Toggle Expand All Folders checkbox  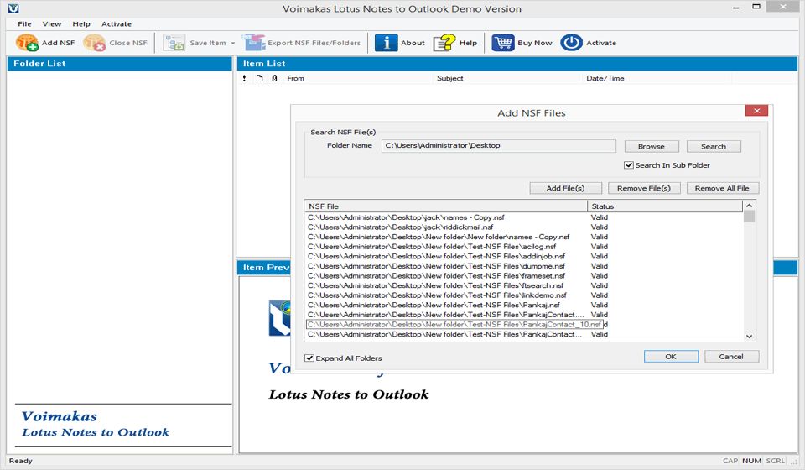click(309, 358)
